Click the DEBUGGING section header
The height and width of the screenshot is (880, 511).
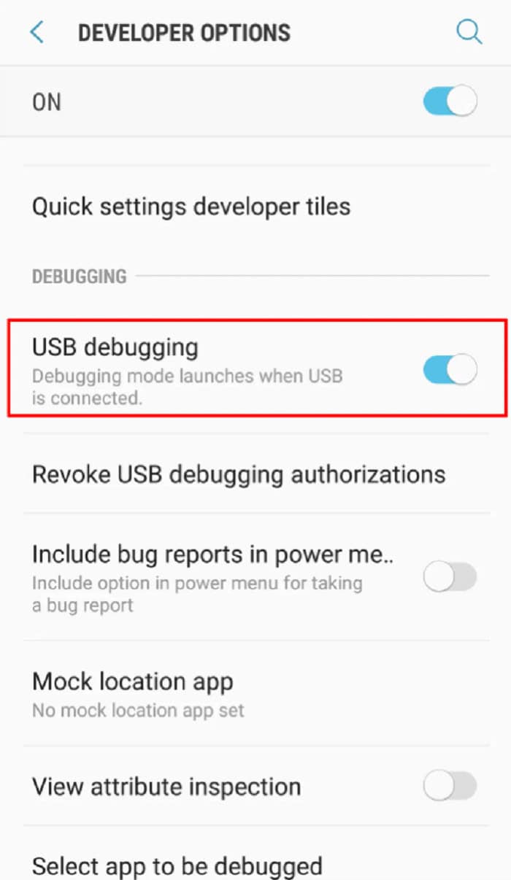click(80, 277)
